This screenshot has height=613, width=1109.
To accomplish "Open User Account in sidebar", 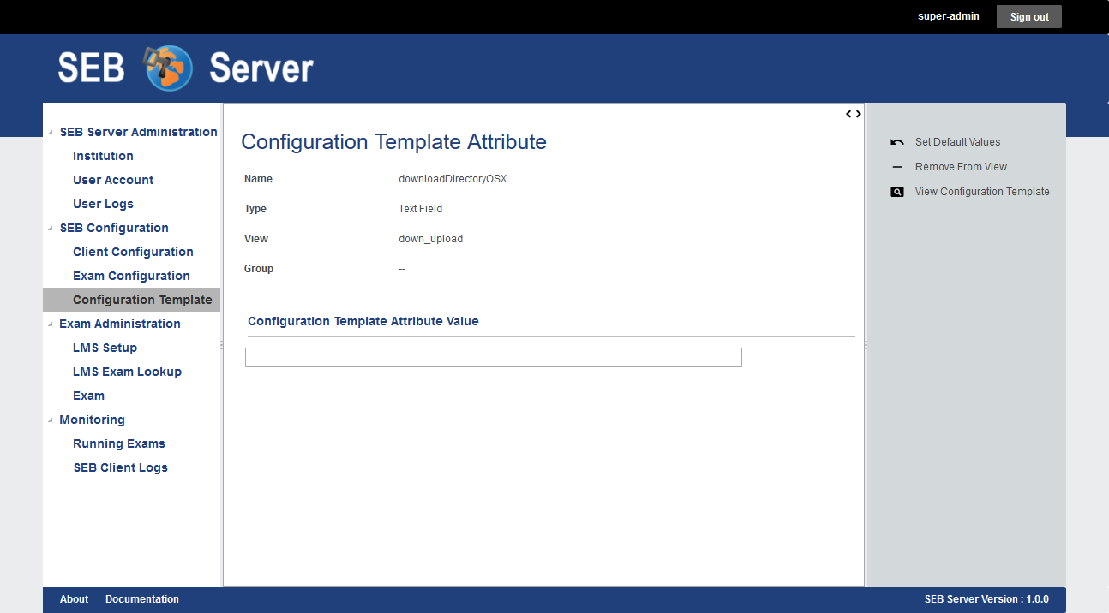I will point(113,180).
